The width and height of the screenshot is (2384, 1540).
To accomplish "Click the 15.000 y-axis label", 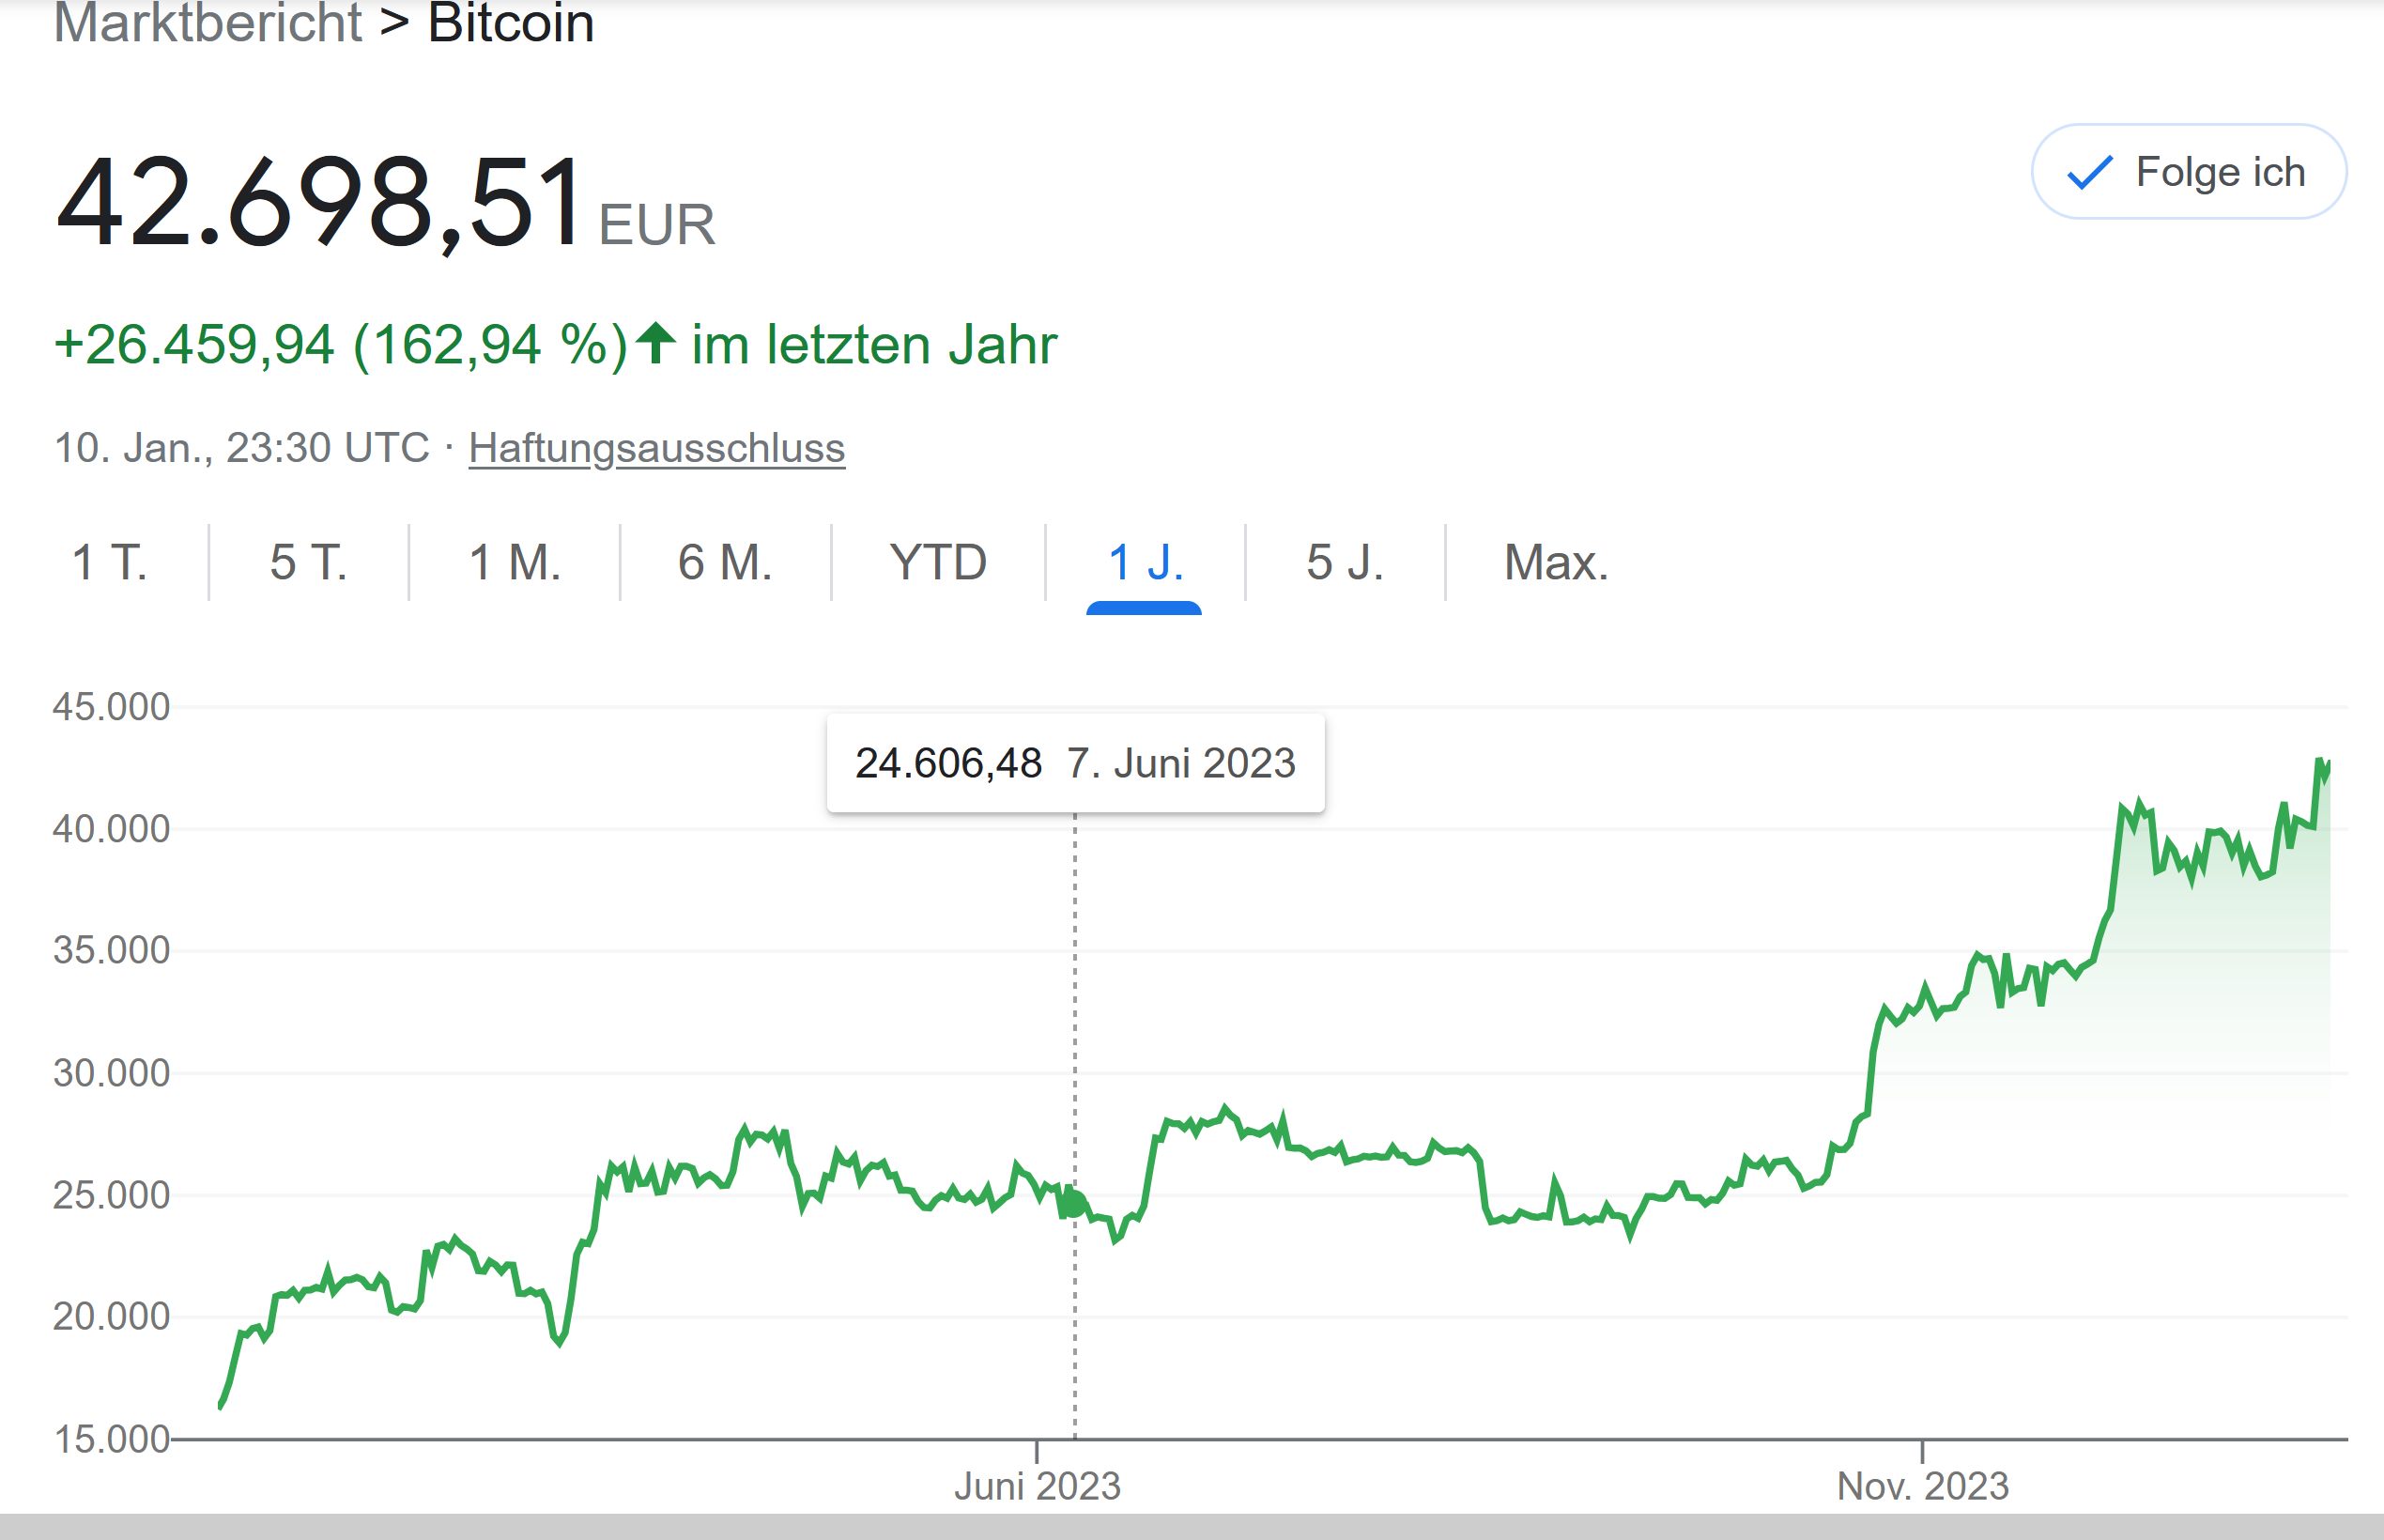I will coord(111,1439).
